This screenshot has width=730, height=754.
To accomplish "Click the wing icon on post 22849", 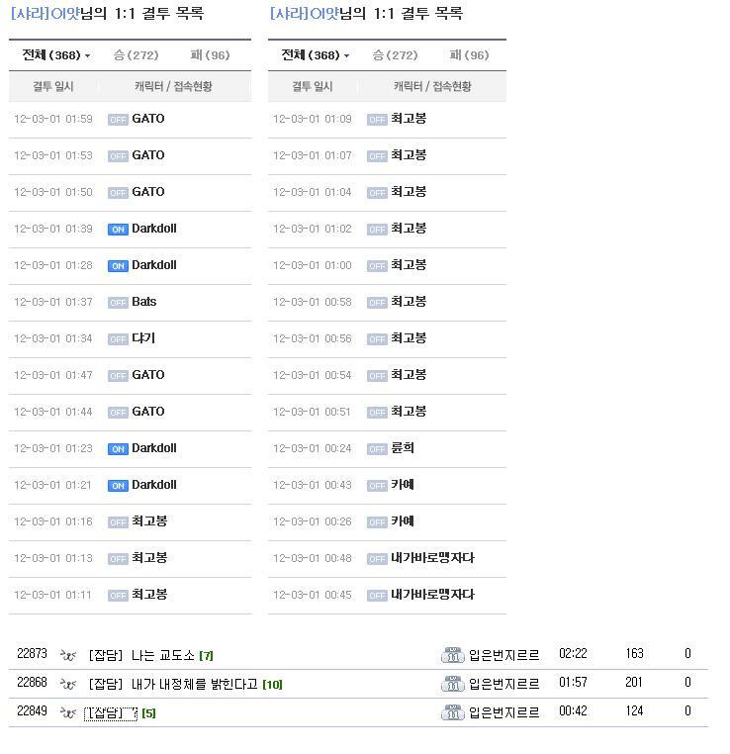I will point(68,712).
